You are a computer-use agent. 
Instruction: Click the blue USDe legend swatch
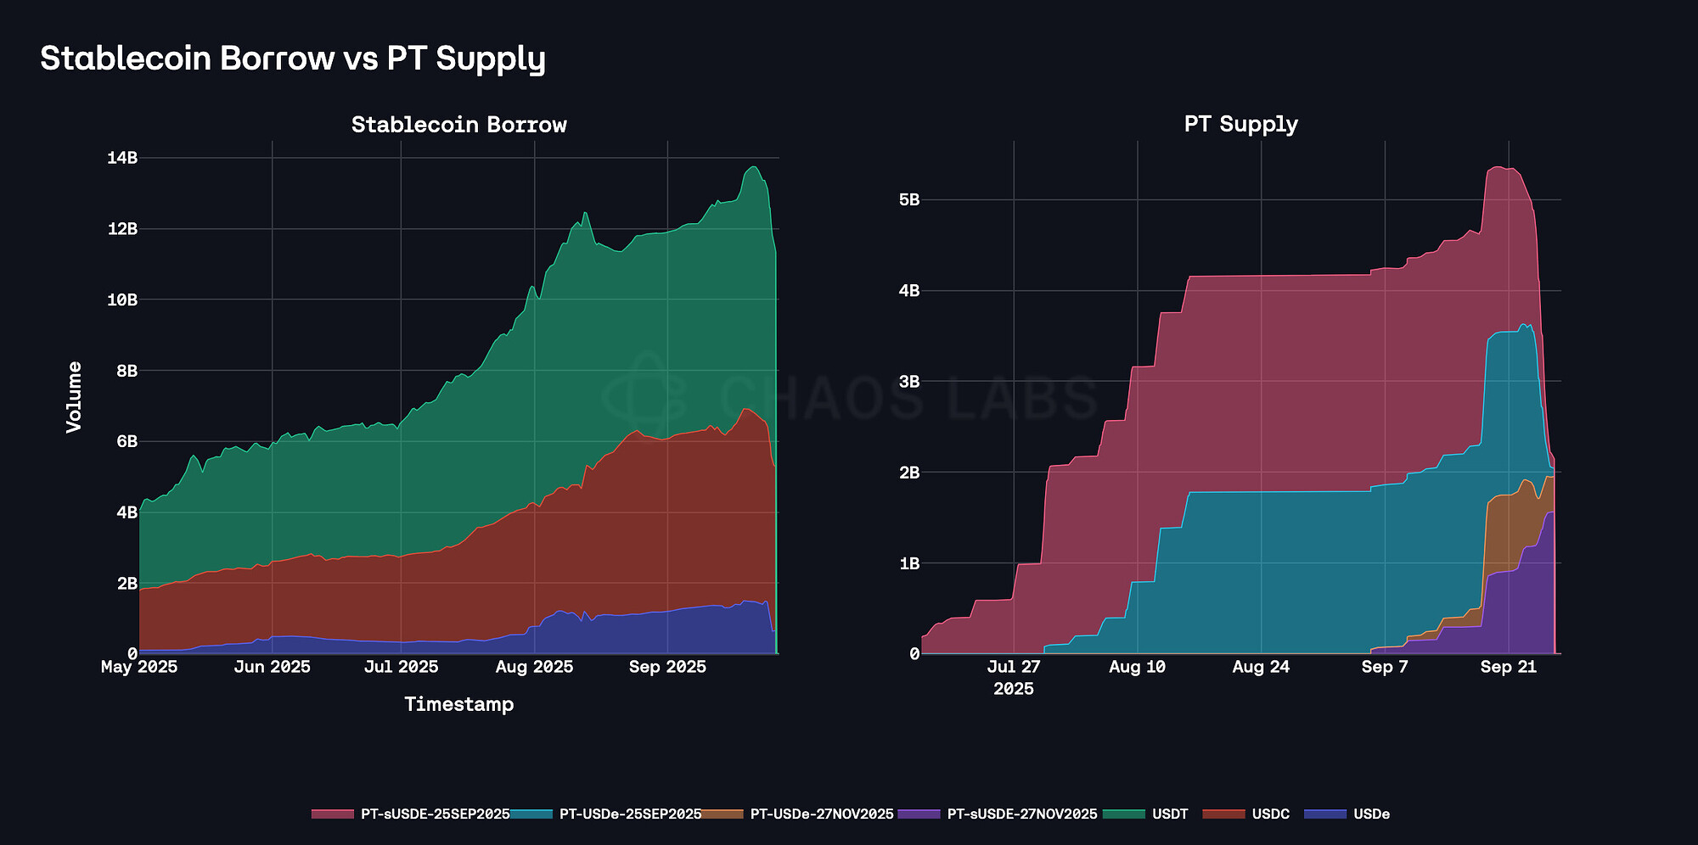point(1324,814)
